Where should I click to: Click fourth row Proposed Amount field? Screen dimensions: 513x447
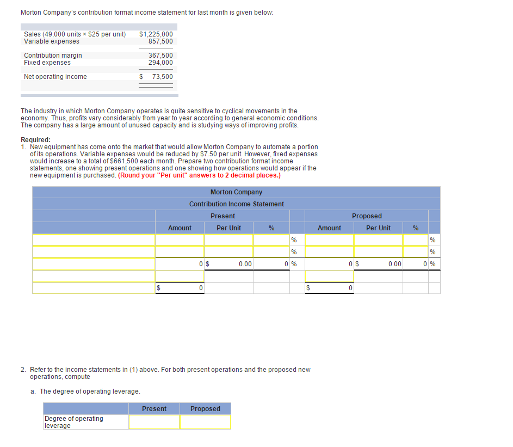(329, 276)
